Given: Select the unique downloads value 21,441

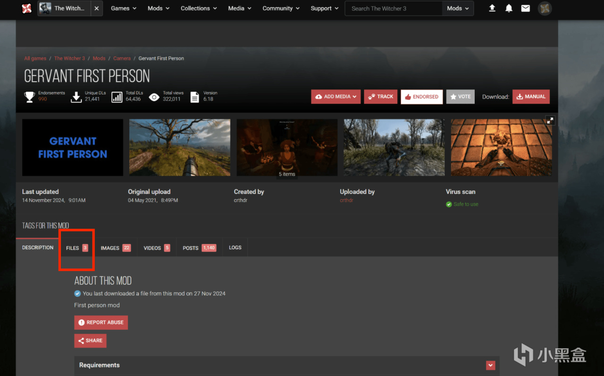Looking at the screenshot, I should click(x=92, y=99).
